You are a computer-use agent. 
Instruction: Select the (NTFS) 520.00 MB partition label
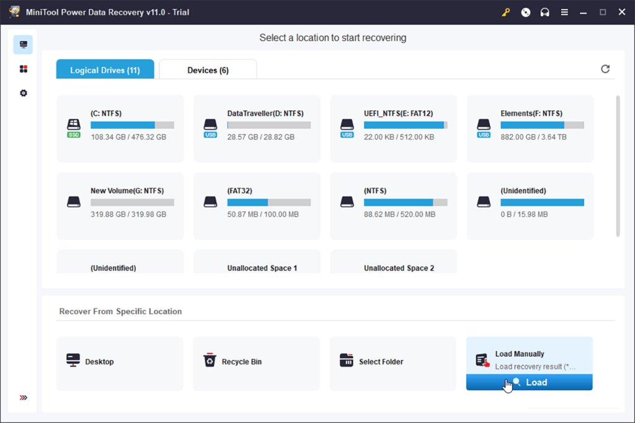(x=375, y=191)
